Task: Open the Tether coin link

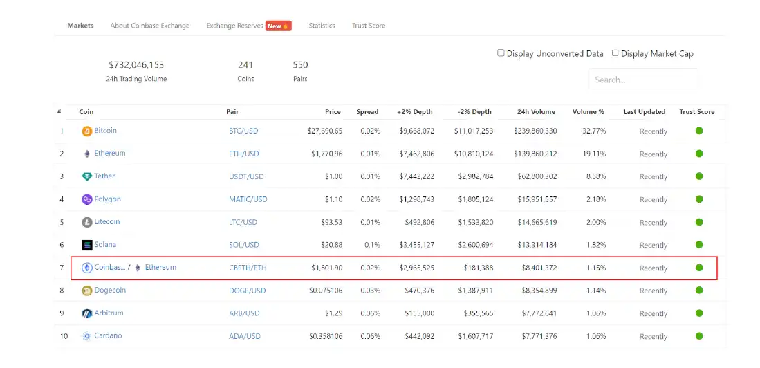Action: (x=104, y=176)
